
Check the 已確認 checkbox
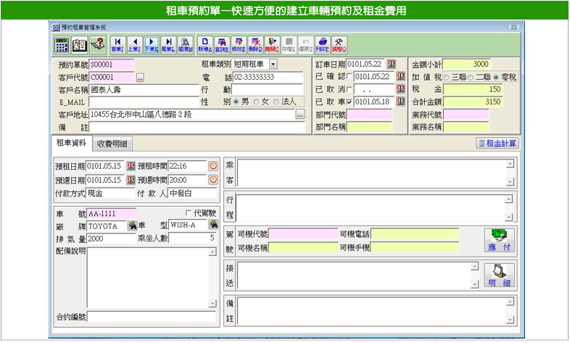[x=350, y=77]
